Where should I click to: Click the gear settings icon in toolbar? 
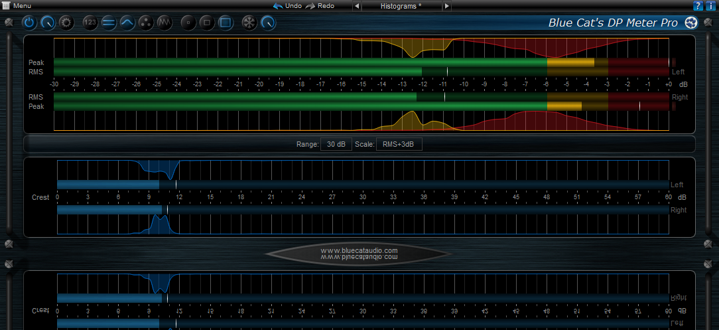pyautogui.click(x=66, y=23)
